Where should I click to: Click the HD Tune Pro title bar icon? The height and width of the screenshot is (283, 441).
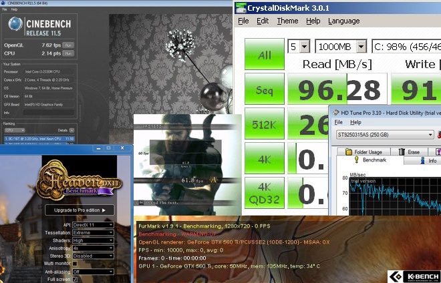pyautogui.click(x=336, y=113)
